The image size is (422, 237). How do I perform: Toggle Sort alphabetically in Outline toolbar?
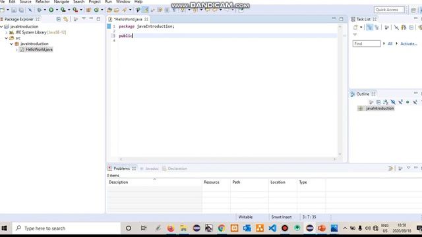tap(386, 102)
